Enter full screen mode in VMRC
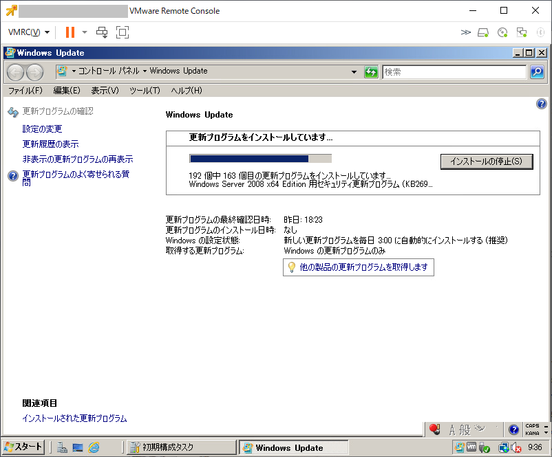This screenshot has width=552, height=457. pyautogui.click(x=123, y=32)
